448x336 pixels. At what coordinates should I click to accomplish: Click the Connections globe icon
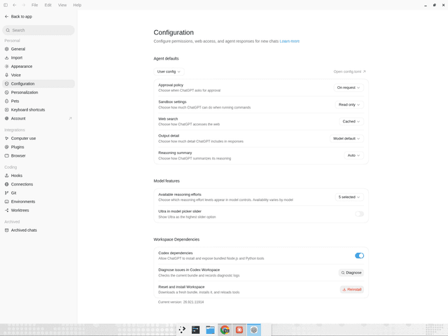tap(7, 184)
